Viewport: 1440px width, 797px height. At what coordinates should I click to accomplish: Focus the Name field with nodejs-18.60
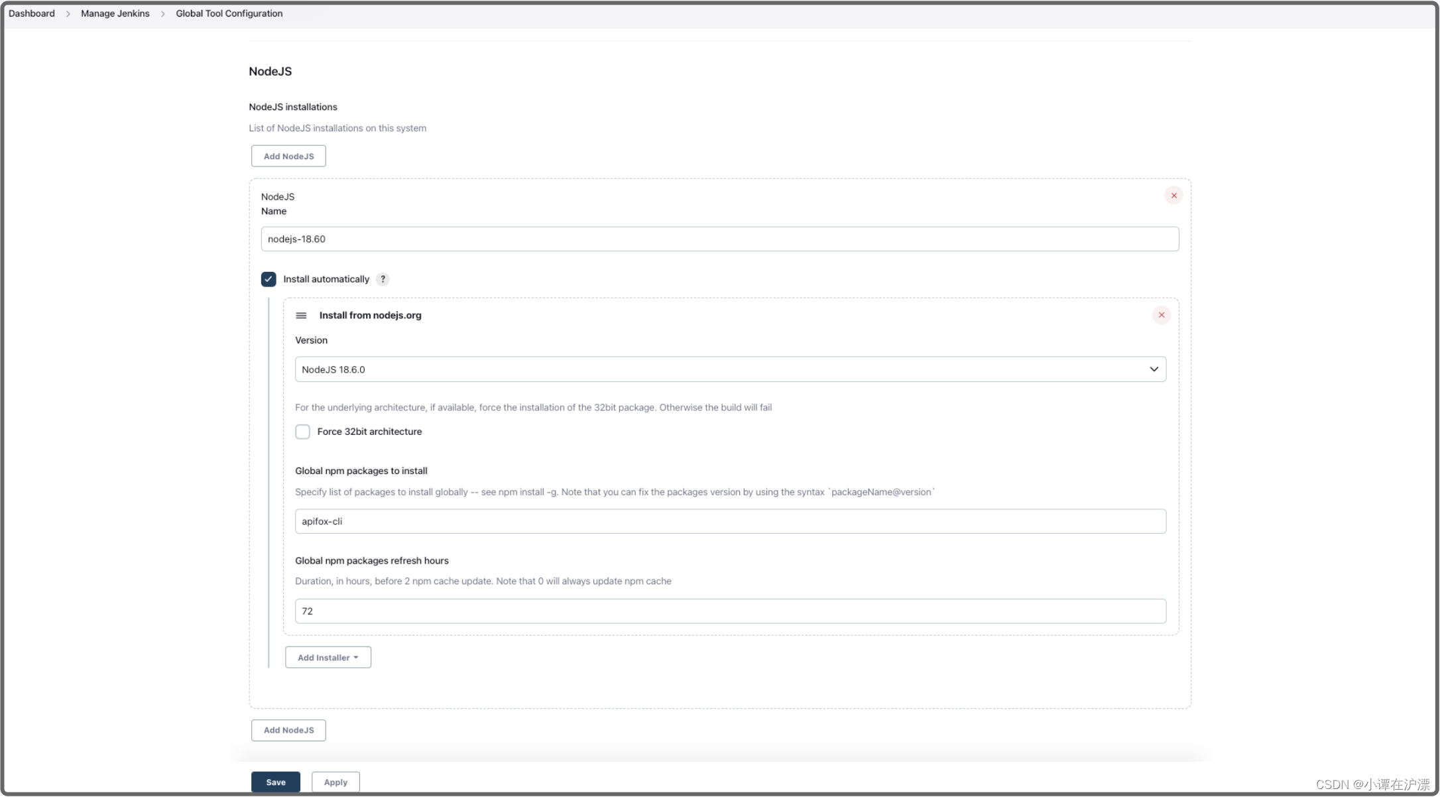tap(719, 239)
